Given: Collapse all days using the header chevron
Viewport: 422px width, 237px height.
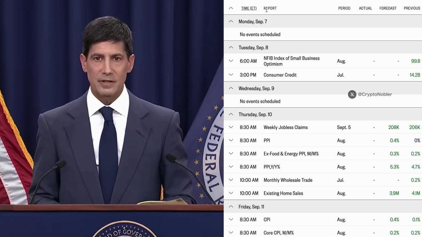Looking at the screenshot, I should coord(231,8).
